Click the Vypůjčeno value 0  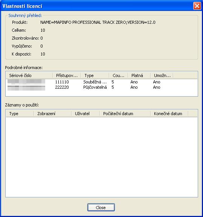(x=41, y=46)
